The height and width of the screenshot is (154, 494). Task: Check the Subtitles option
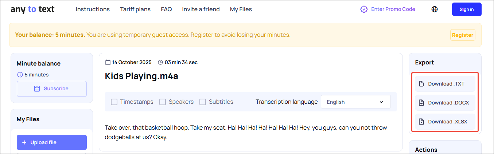pyautogui.click(x=203, y=102)
